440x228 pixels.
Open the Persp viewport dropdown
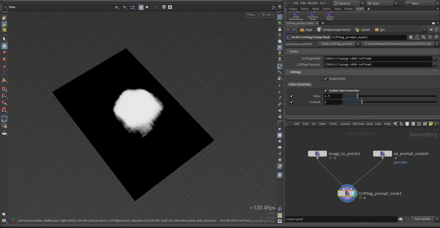252,15
